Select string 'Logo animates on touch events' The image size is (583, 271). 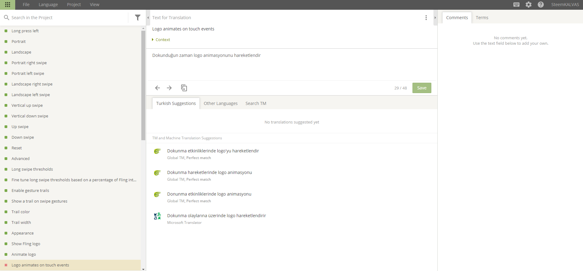pyautogui.click(x=70, y=265)
